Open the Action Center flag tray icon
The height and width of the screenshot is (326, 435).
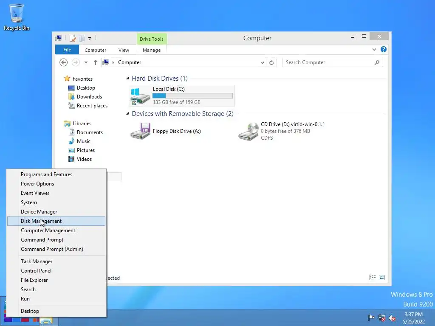pos(371,318)
